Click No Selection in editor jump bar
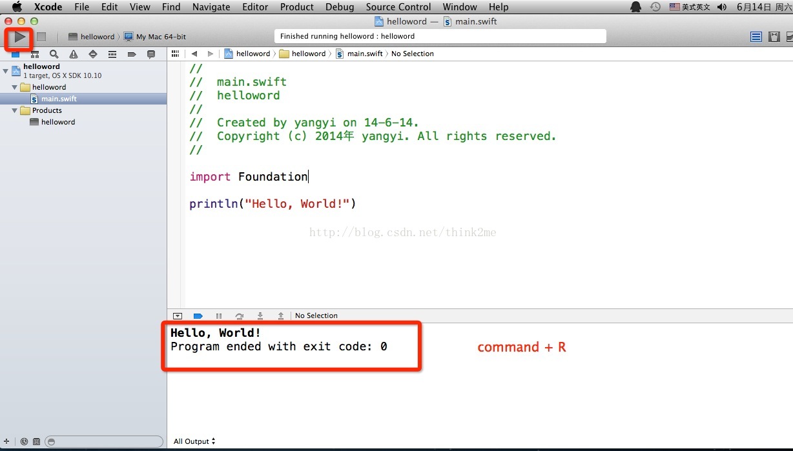793x451 pixels. pos(413,54)
